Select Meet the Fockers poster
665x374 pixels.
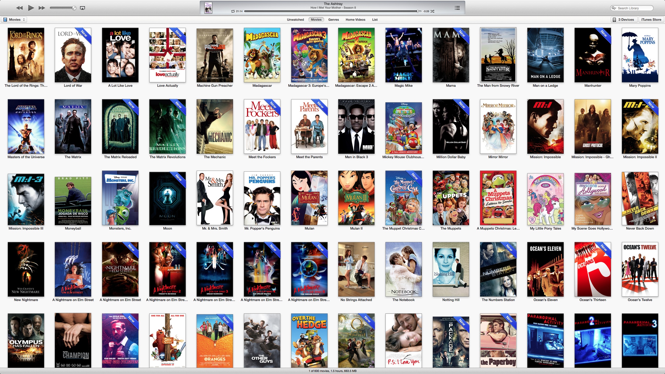[262, 126]
